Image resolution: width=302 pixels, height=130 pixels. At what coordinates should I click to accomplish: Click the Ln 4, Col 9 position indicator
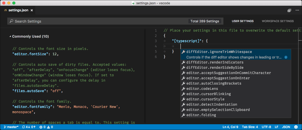(230, 127)
